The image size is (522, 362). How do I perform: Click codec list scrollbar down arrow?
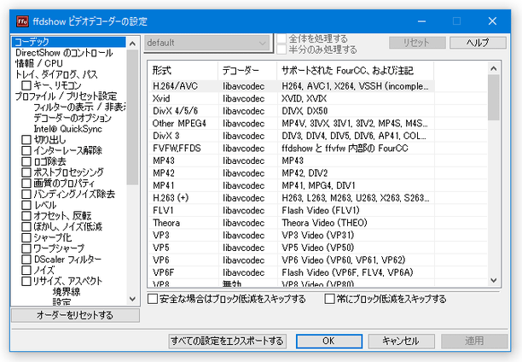[493, 280]
